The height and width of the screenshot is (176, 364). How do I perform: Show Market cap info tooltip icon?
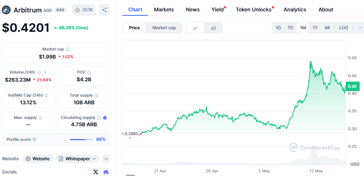(68, 49)
